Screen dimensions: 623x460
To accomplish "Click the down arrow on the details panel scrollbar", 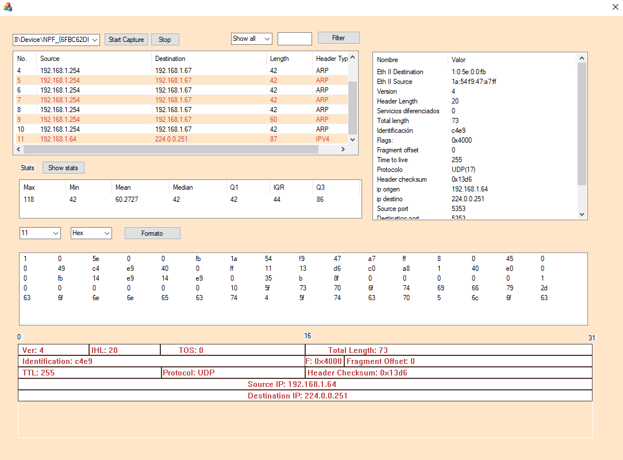I will coord(582,214).
